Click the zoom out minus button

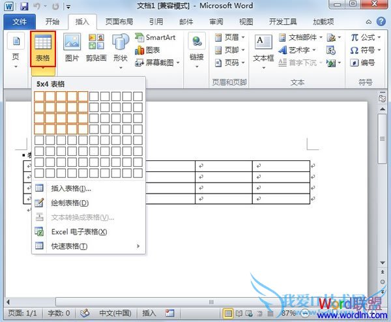point(305,314)
